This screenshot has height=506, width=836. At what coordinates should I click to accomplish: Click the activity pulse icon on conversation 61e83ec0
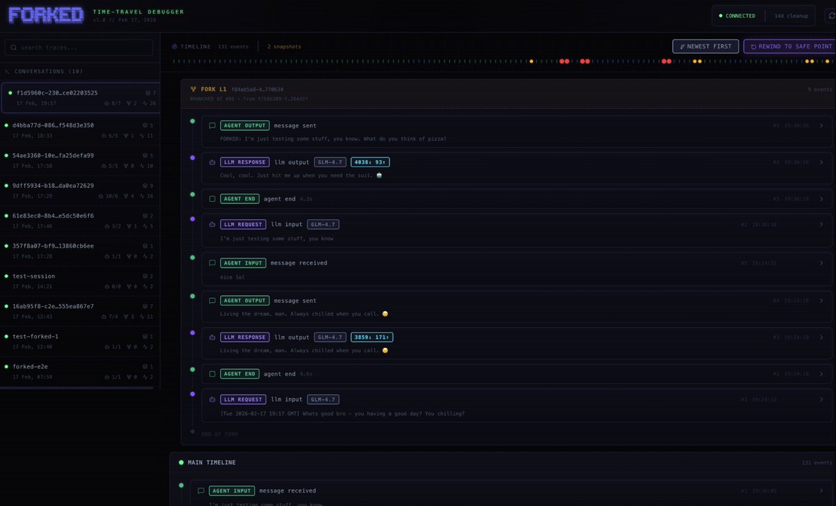coord(144,226)
